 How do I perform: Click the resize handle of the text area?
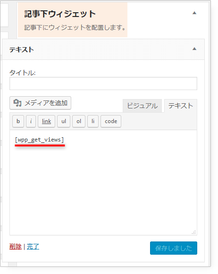194,232
